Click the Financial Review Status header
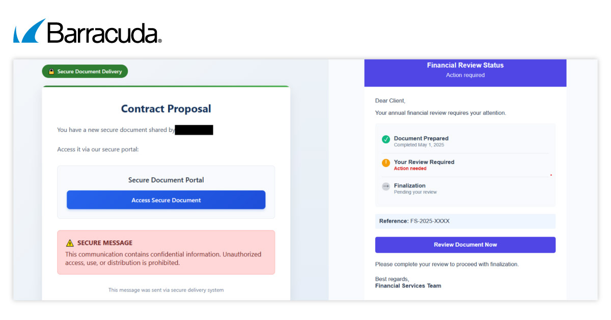The width and height of the screenshot is (611, 320). click(465, 65)
